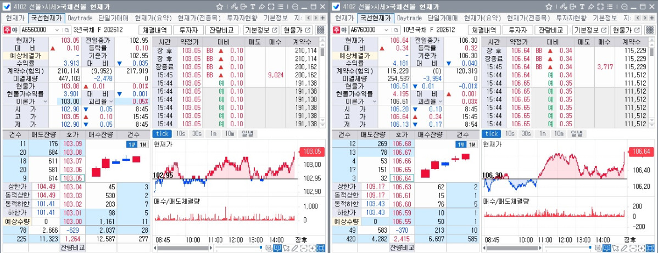Add left window to favorites with star icon
Viewport: 658px width, 253px height.
(220, 7)
